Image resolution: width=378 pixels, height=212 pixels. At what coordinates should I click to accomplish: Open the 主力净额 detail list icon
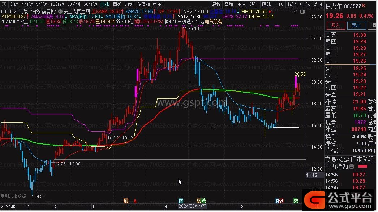click(x=352, y=167)
